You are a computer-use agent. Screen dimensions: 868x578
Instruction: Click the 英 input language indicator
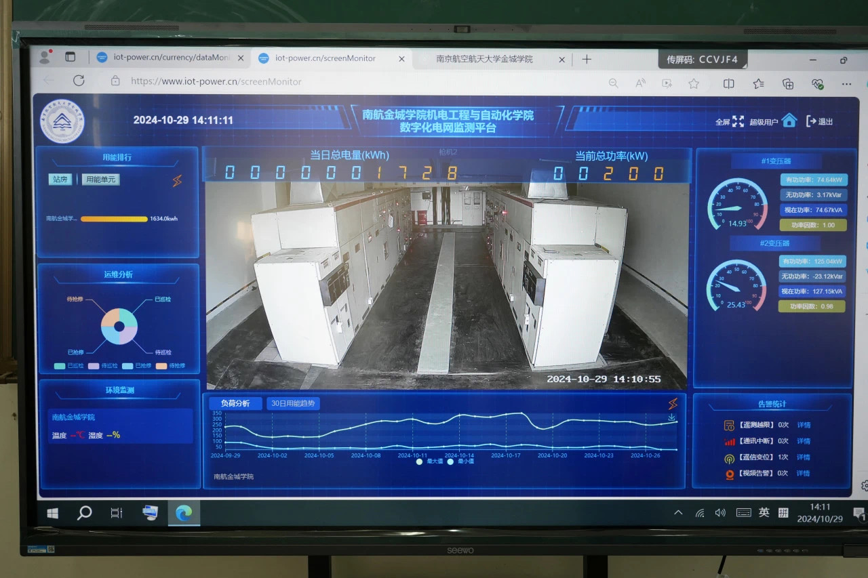[764, 513]
